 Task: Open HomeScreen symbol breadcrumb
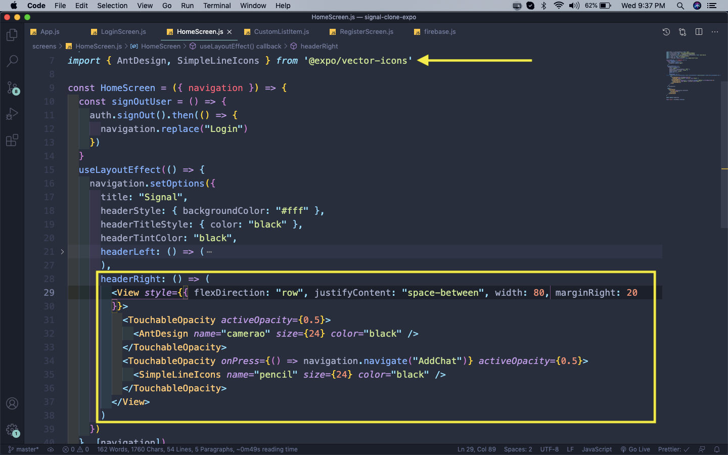pyautogui.click(x=156, y=47)
